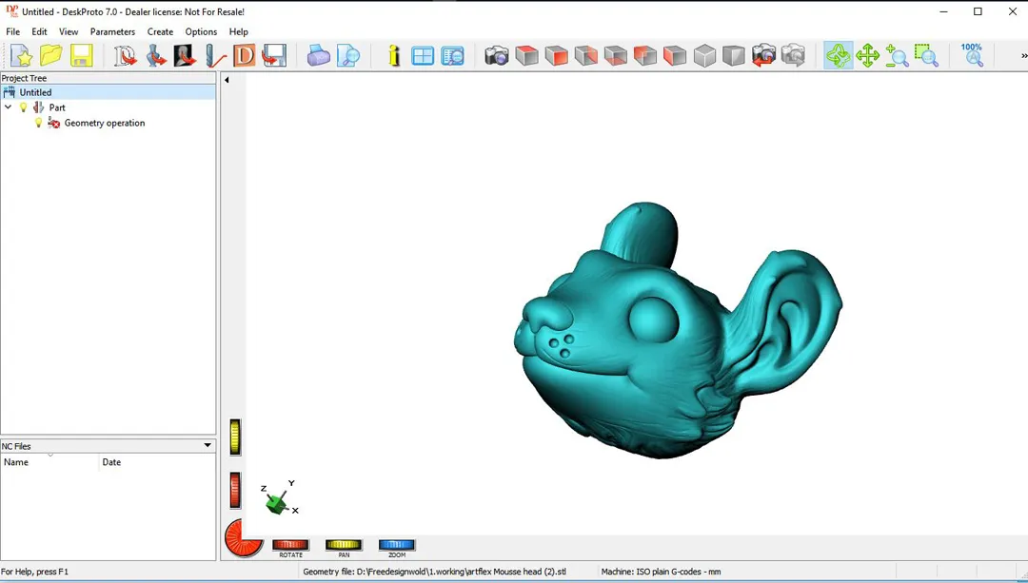Sort NC files by Name column
The height and width of the screenshot is (583, 1028).
point(49,462)
